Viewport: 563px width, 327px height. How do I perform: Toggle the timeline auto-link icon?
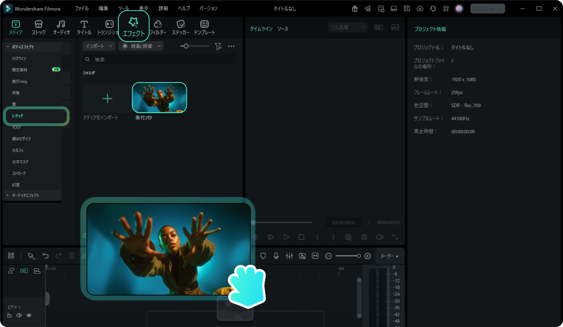tap(24, 271)
